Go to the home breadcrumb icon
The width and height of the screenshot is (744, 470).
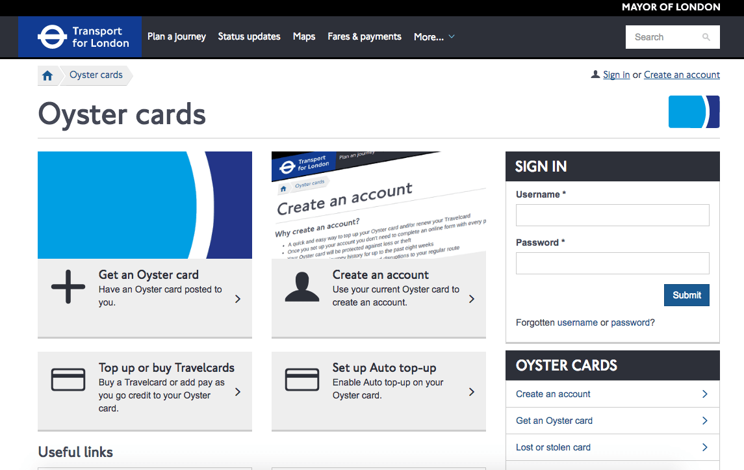(x=47, y=75)
